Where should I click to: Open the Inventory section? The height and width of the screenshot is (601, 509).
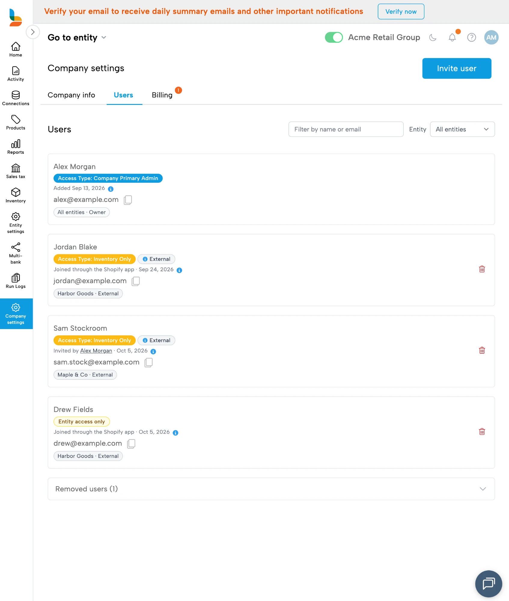pyautogui.click(x=16, y=195)
